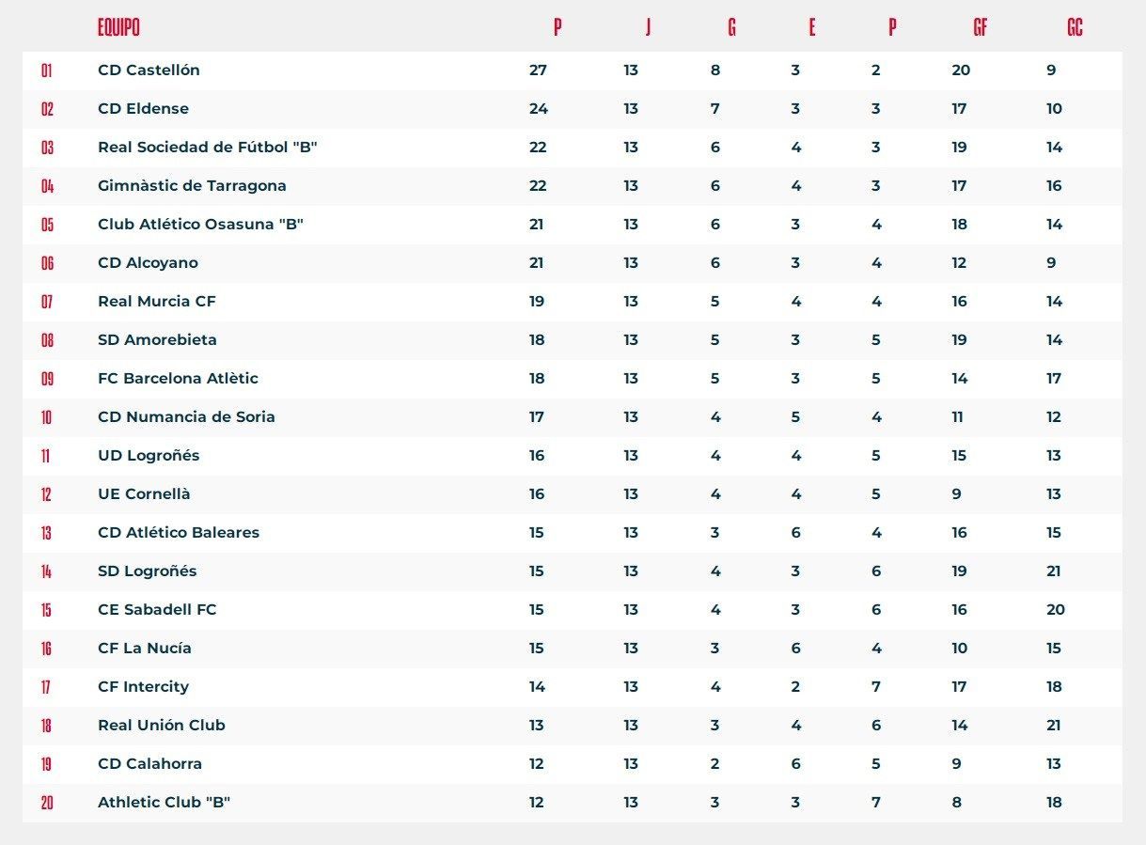The height and width of the screenshot is (845, 1146).
Task: Select Real Sociedad de Fútbol "B" row
Action: 207,148
